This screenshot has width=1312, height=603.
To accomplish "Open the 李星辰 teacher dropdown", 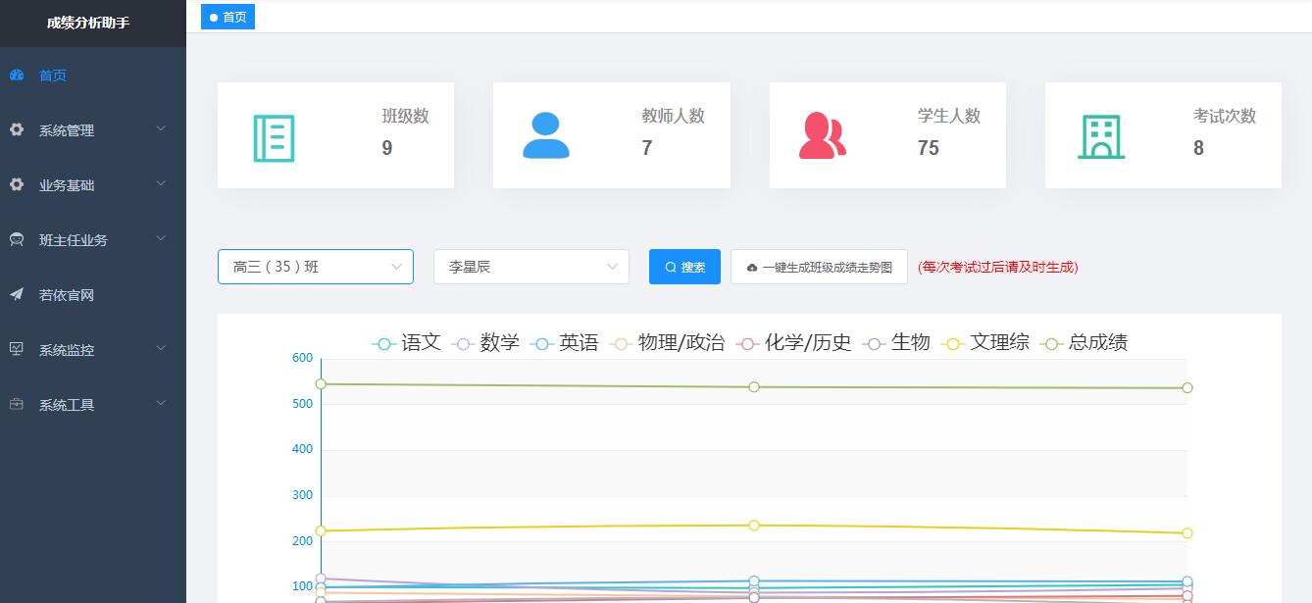I will click(530, 266).
